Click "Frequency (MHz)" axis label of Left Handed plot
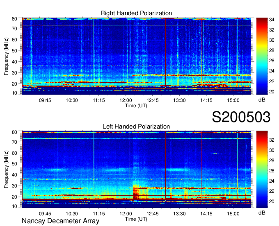Screen dimensions: 279x226 pos(6,169)
